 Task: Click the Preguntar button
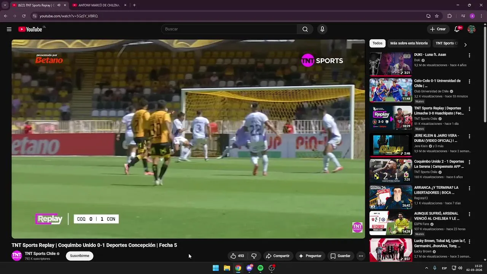pyautogui.click(x=310, y=256)
